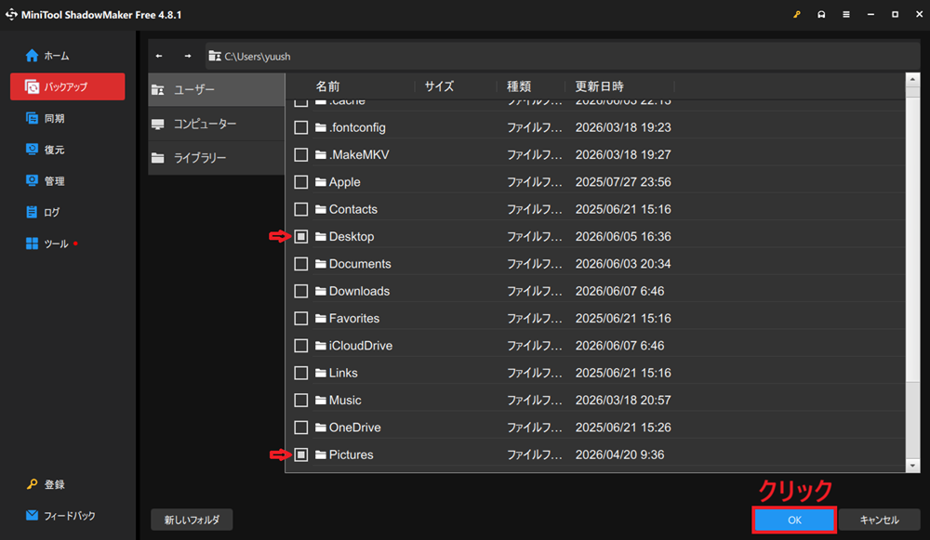Viewport: 930px width, 540px height.
Task: Click the path field C:\Users\yuush
Action: coord(563,57)
